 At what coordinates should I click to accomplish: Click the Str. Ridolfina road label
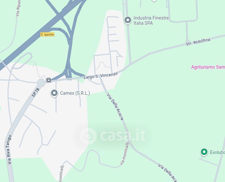click(x=198, y=42)
